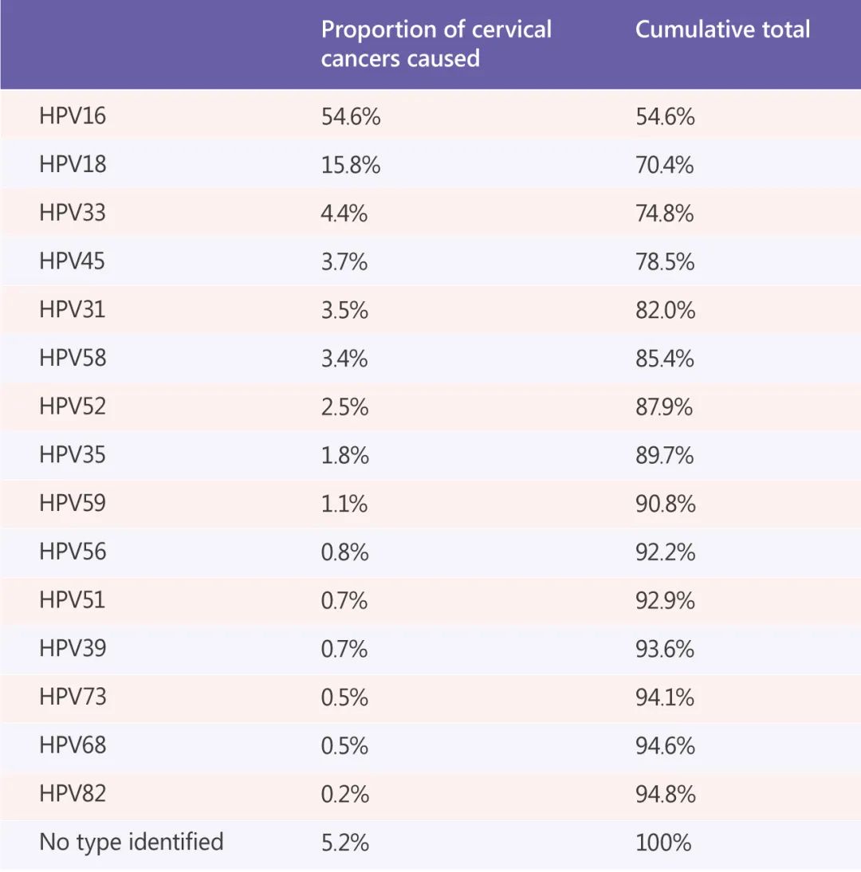This screenshot has height=872, width=861.
Task: Click the HPV59 type cell
Action: point(73,504)
